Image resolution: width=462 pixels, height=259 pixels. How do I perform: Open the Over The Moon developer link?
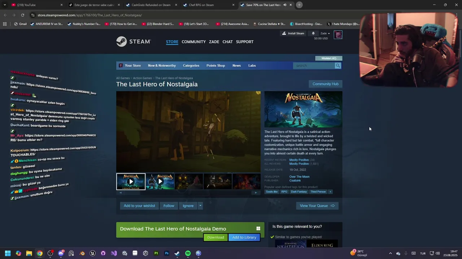(299, 177)
